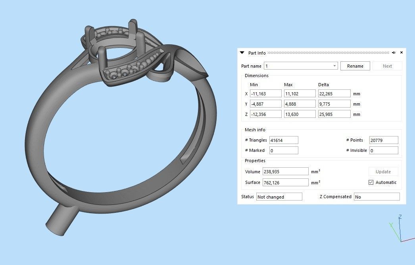Open the Part name dropdown
Screen dimensions: 415x265
coord(334,66)
